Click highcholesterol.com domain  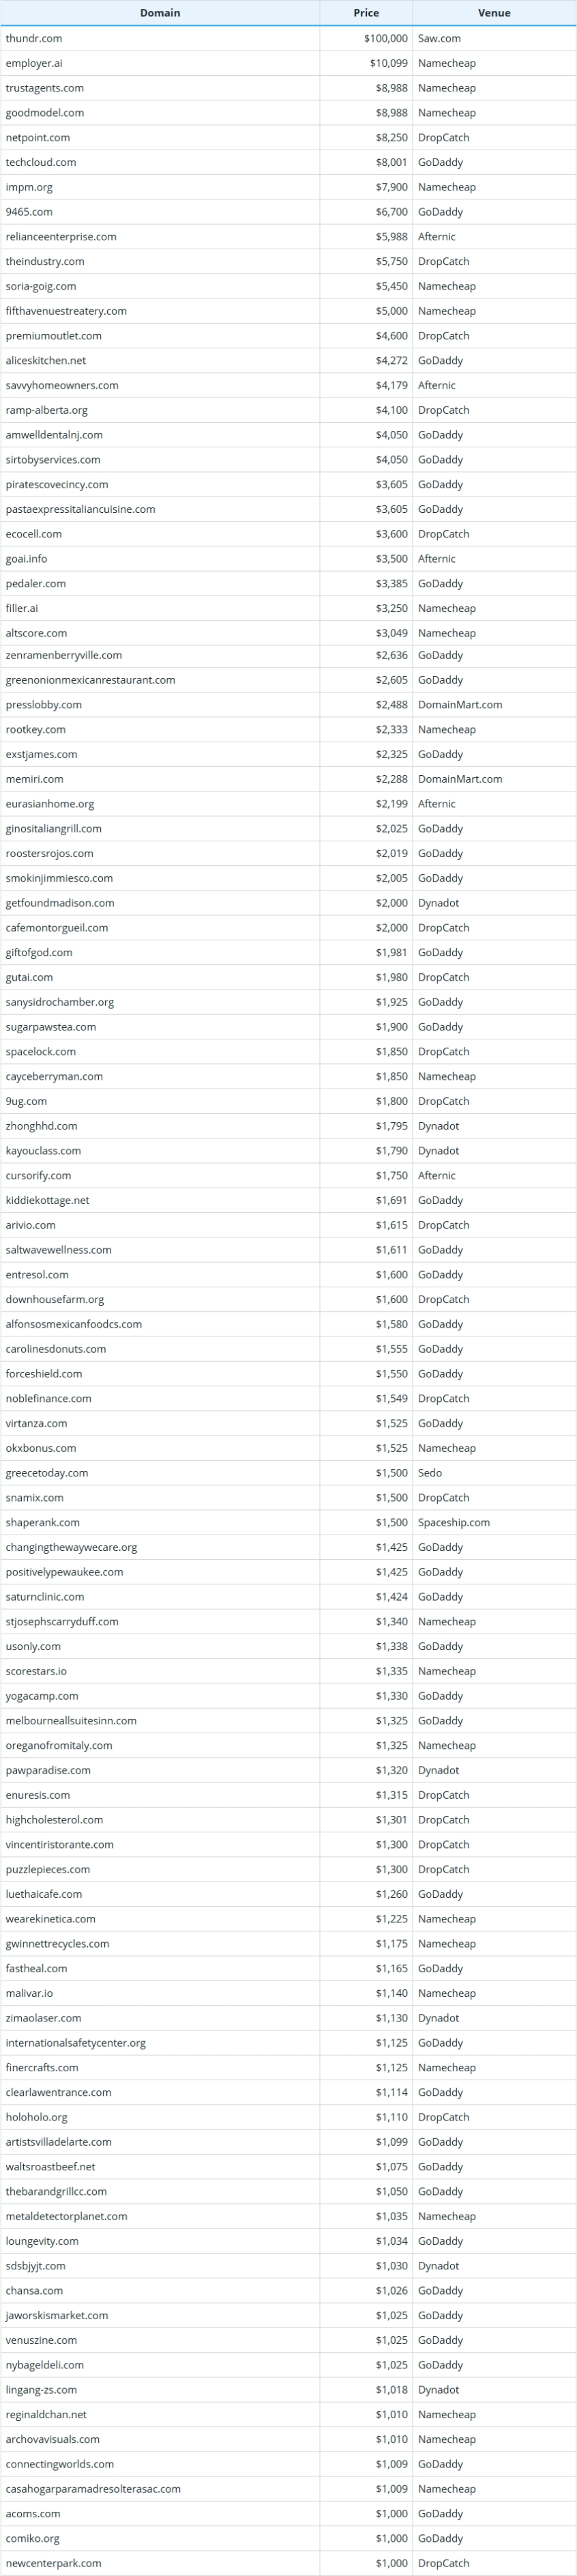click(x=54, y=1820)
